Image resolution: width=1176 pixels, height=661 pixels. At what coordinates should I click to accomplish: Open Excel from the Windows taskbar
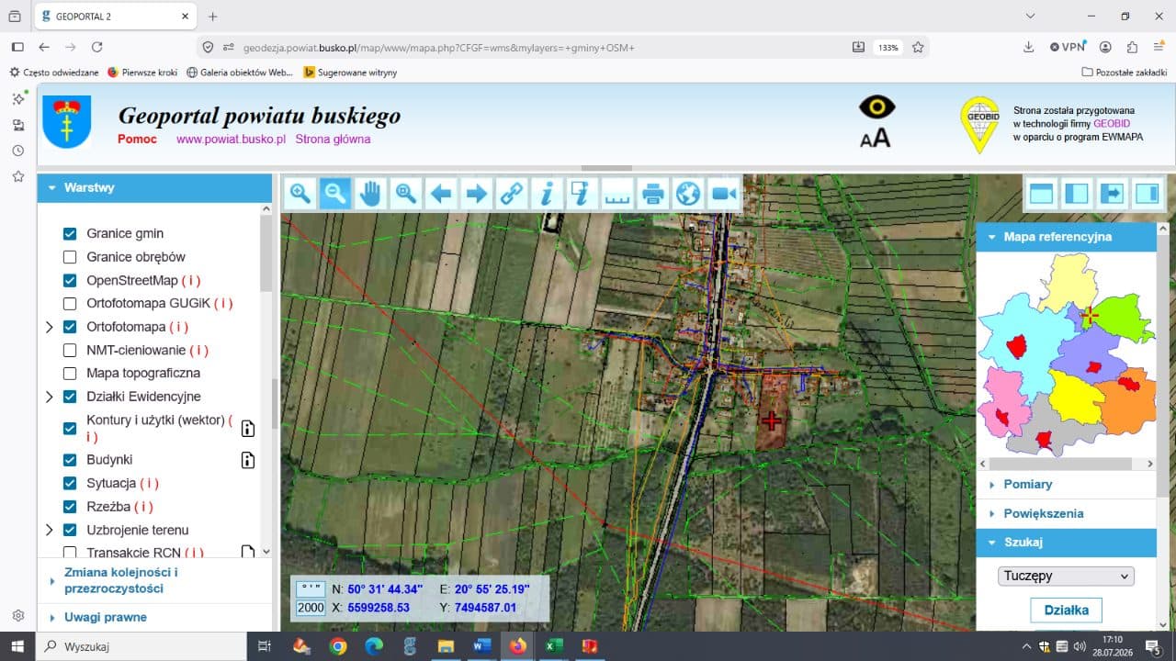coord(553,646)
